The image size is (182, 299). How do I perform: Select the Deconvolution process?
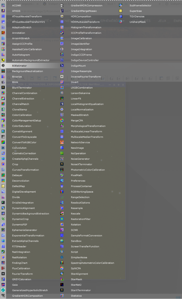coord(20,181)
